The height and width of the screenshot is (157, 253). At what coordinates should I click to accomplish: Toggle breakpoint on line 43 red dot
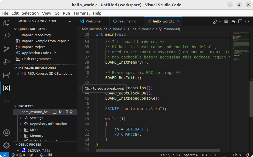click(80, 88)
